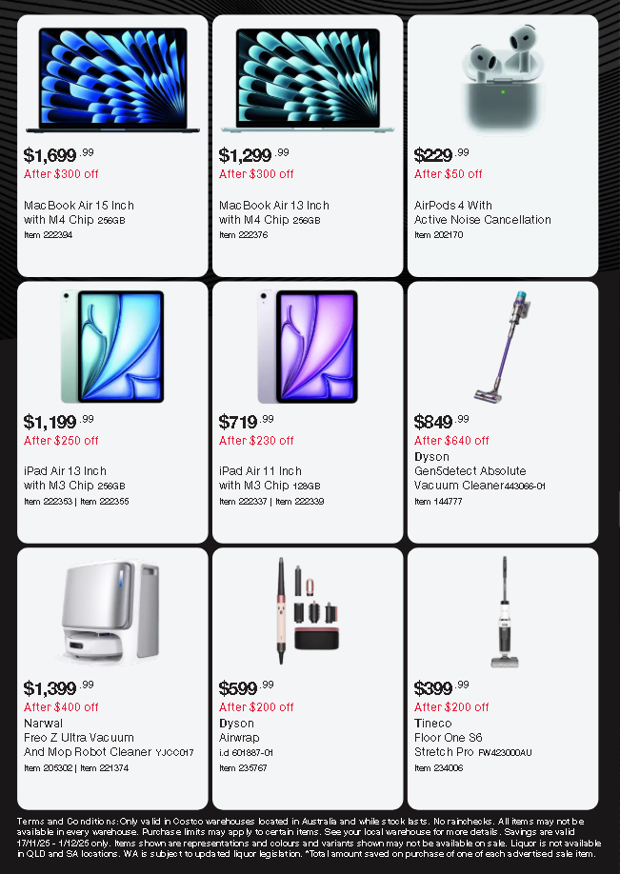Screen dimensions: 620x874
Task: Click the Narwal Freo Z robot cleaner image
Action: coord(107,610)
